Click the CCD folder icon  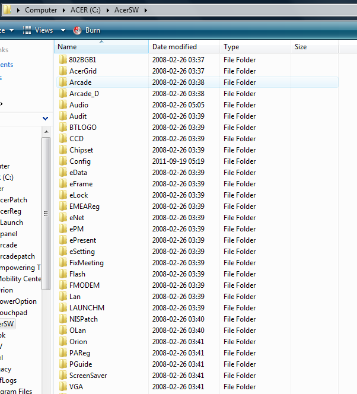pyautogui.click(x=63, y=139)
